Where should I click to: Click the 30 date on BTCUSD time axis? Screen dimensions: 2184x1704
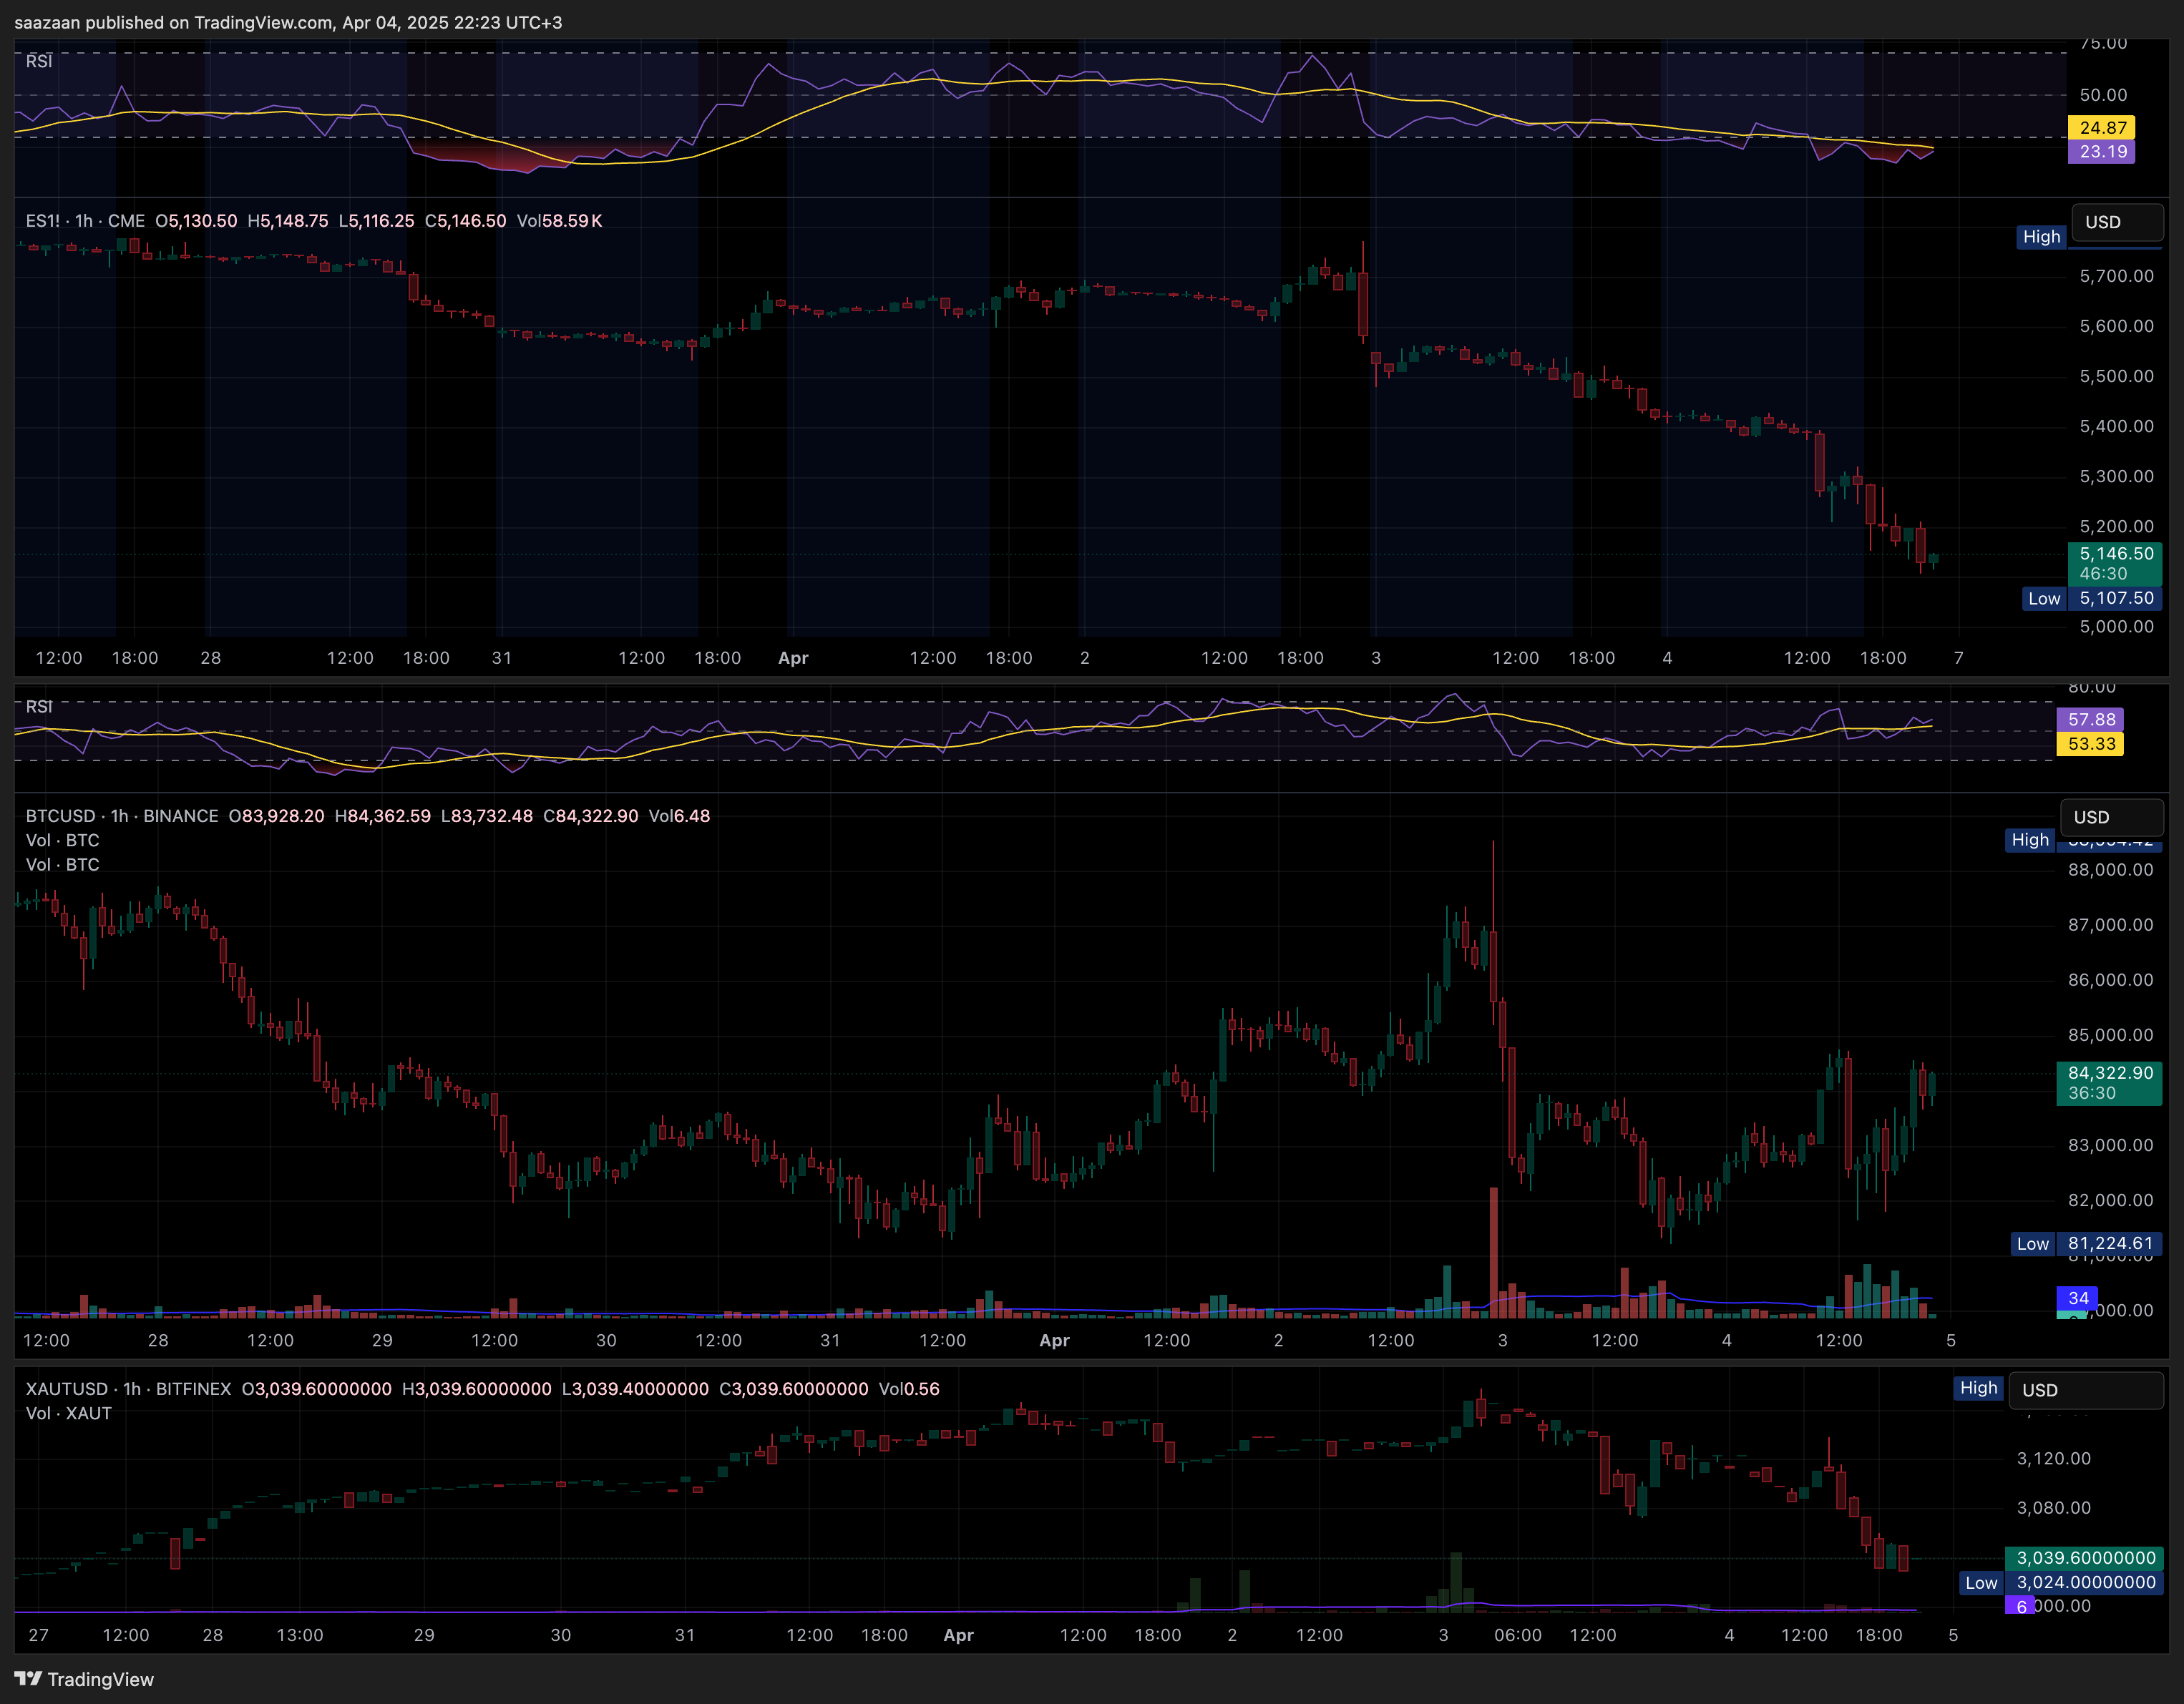click(606, 1340)
